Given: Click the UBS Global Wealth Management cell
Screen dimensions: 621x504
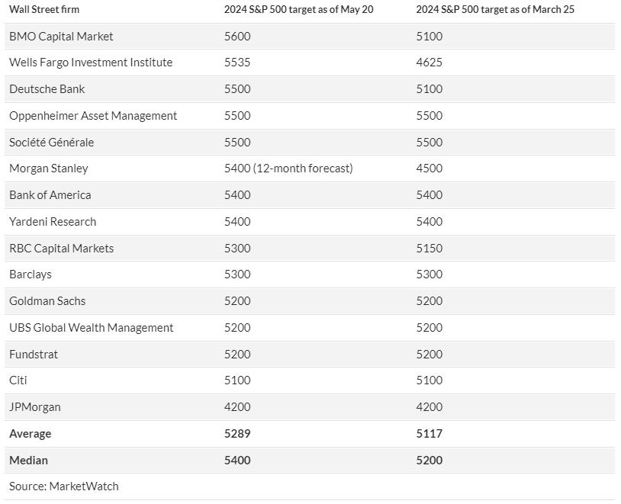Looking at the screenshot, I should point(92,328).
